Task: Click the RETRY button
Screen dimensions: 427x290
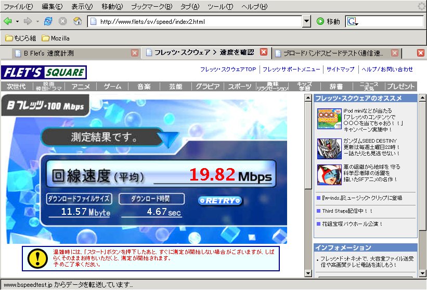Action: [220, 201]
